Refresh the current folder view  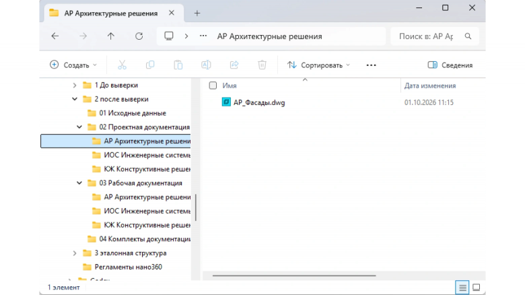[139, 36]
